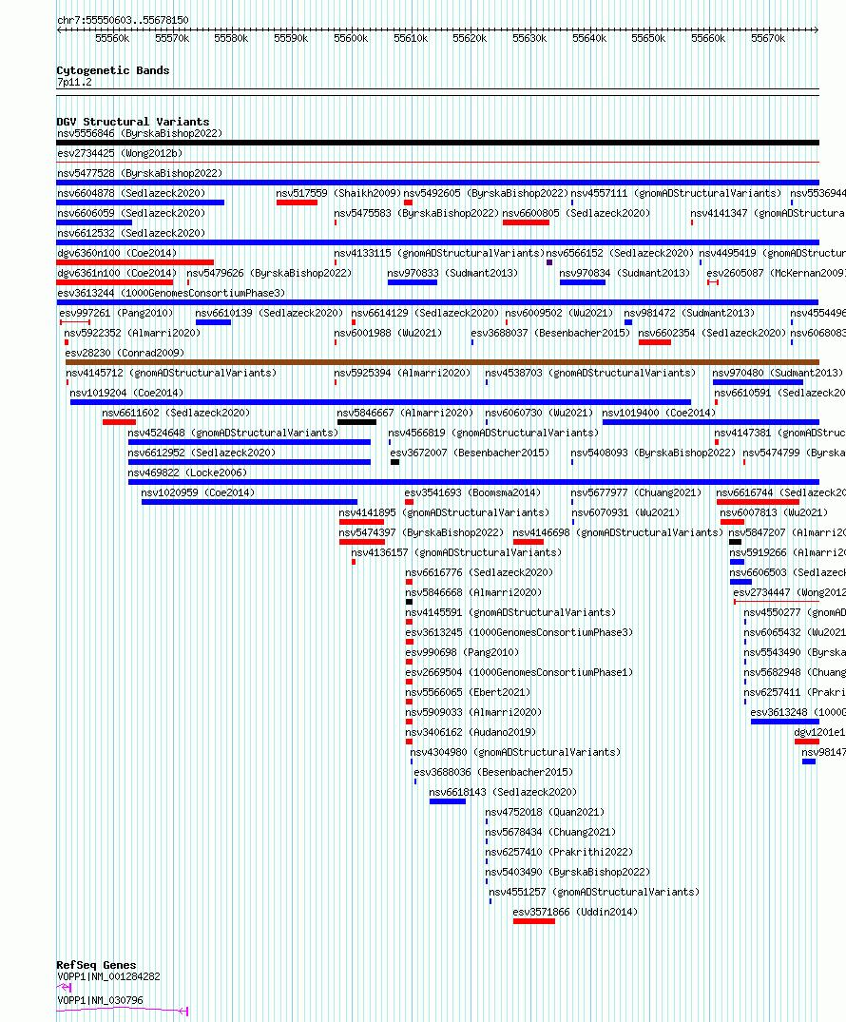Open the nsv4752018 (Quan2021) label
This screenshot has width=846, height=1022.
pos(545,812)
